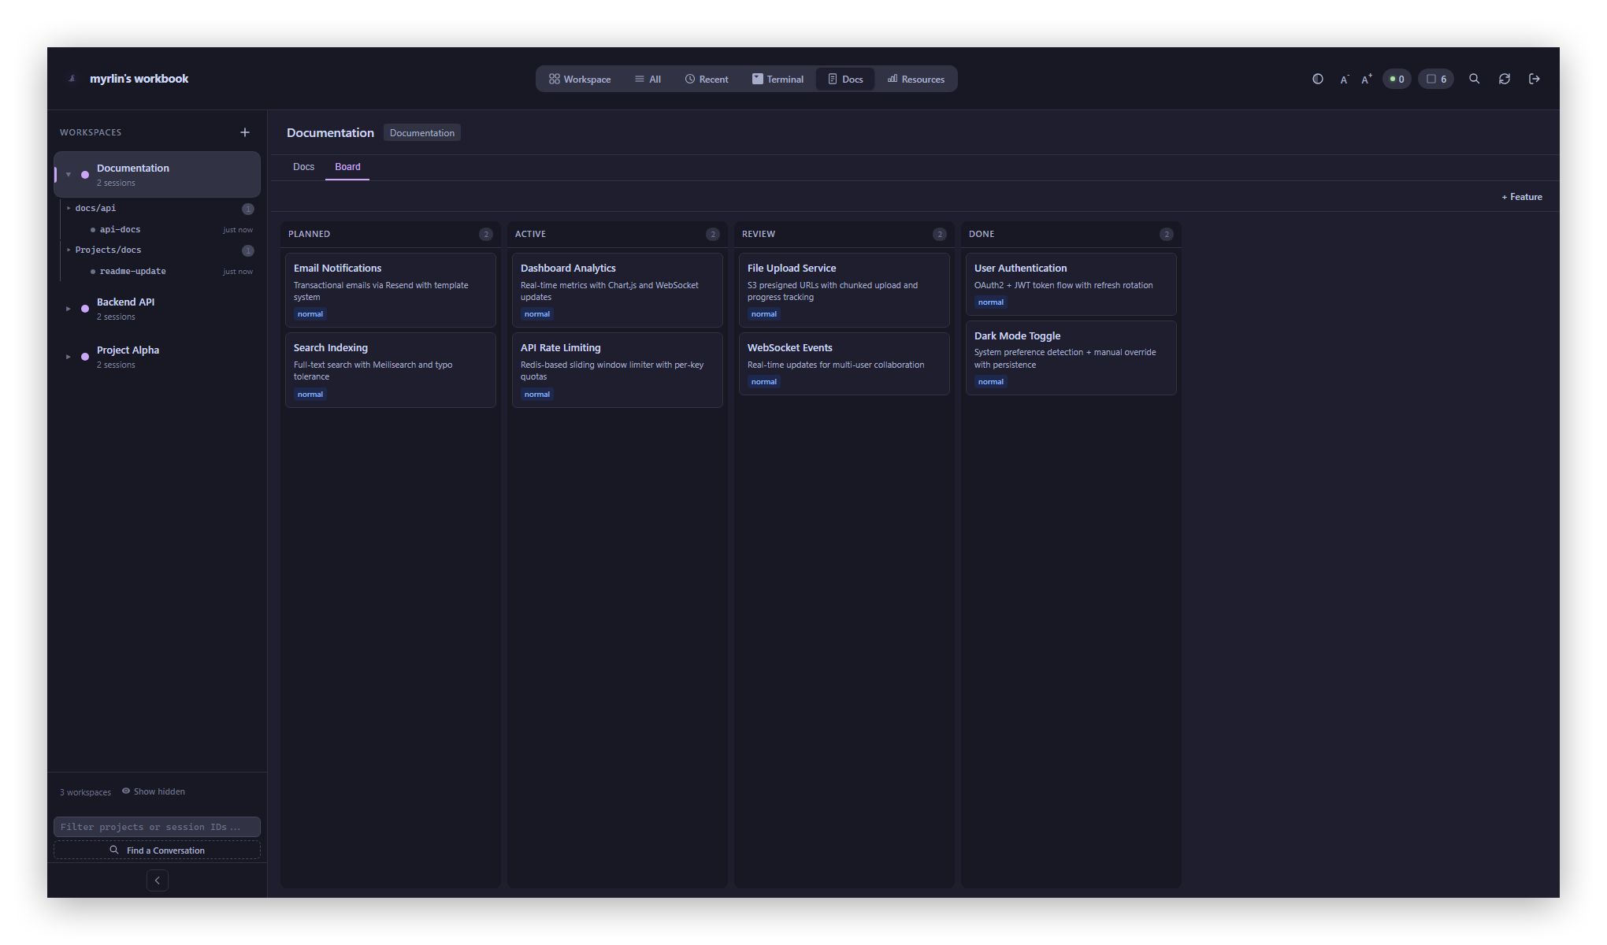This screenshot has width=1607, height=945.
Task: Click the Review column count badge
Action: pos(940,234)
